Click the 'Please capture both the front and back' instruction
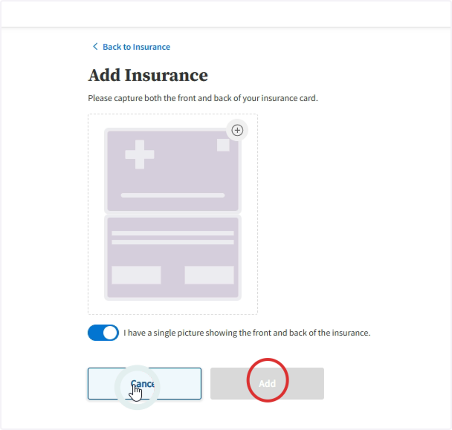The width and height of the screenshot is (452, 430). pos(203,98)
